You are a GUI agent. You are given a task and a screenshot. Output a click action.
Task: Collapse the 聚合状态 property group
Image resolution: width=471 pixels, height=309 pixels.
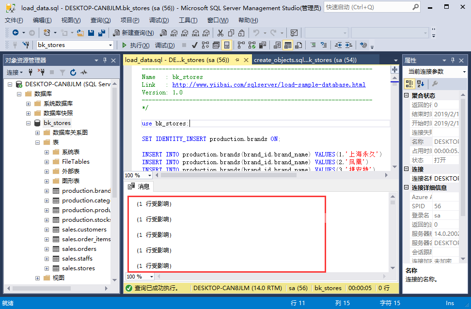tap(407, 95)
